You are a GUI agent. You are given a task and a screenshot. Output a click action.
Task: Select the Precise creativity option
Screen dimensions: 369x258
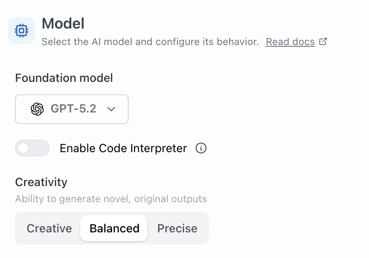(177, 228)
